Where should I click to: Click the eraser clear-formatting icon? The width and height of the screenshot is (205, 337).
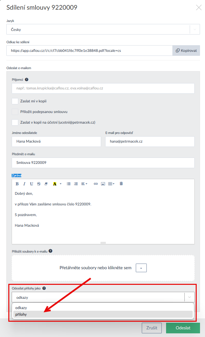click(46, 184)
